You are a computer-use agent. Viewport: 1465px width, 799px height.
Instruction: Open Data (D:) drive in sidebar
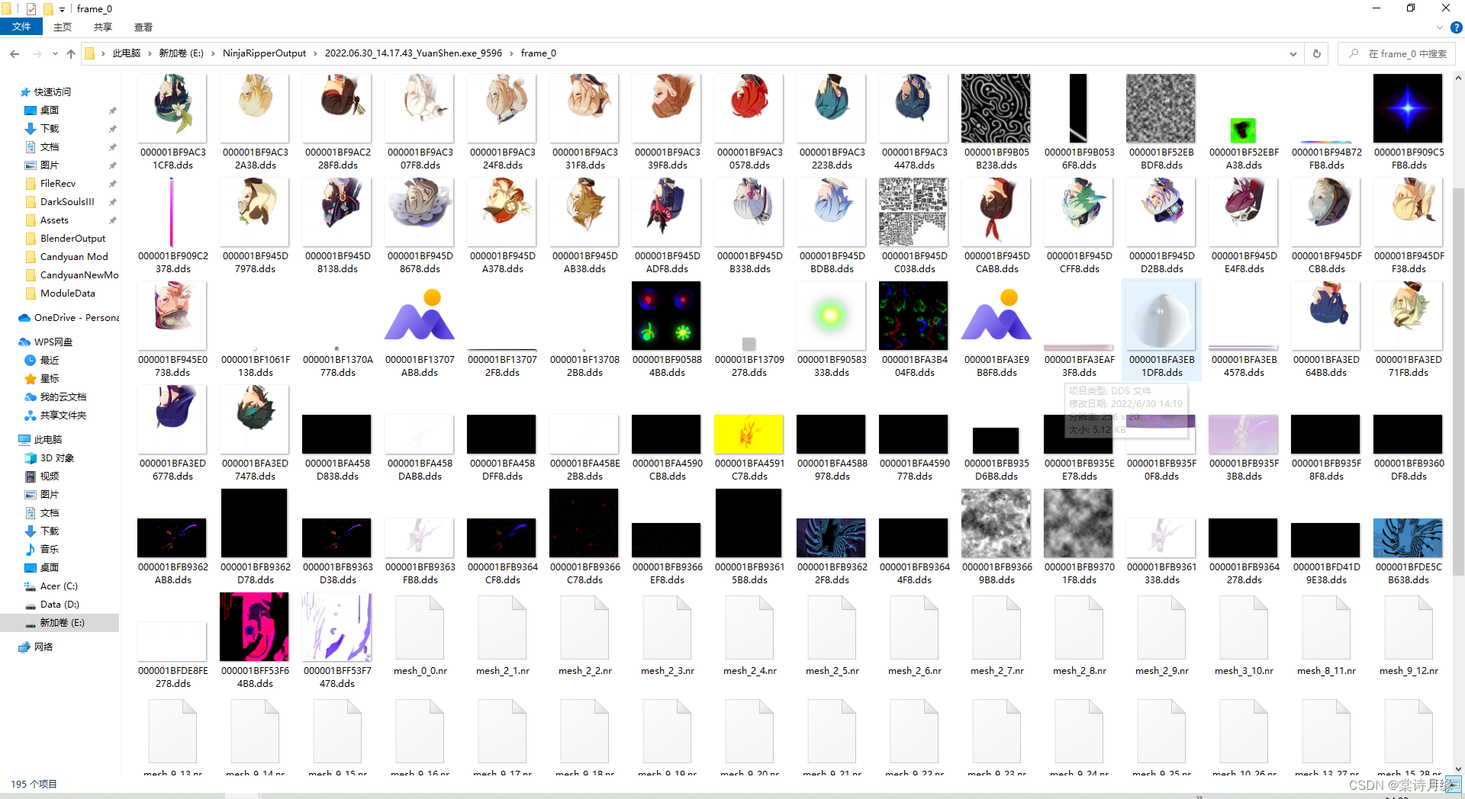pyautogui.click(x=59, y=604)
